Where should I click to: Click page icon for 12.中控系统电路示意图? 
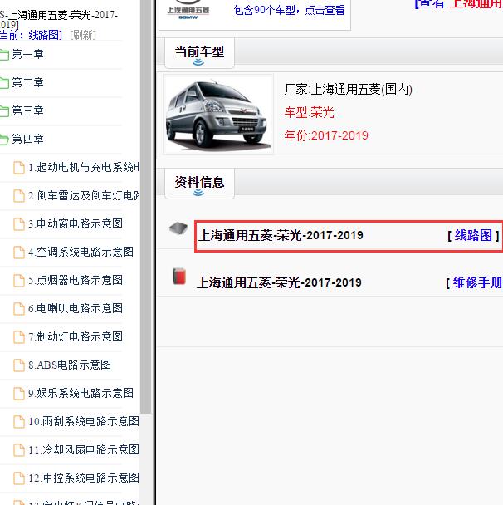coord(18,478)
